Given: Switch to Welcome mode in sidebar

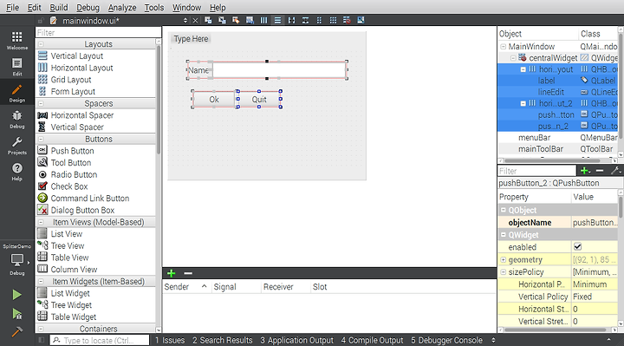Looking at the screenshot, I should (x=16, y=40).
